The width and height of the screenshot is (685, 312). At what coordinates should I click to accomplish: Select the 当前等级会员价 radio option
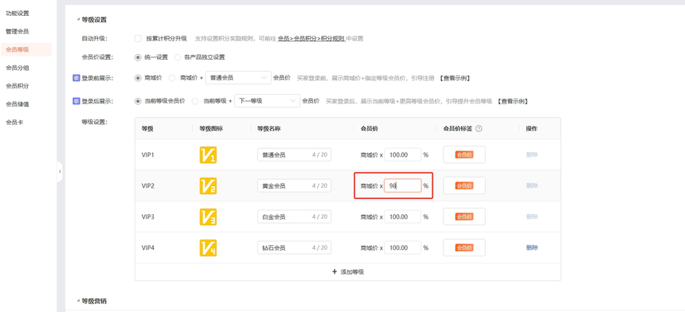[x=138, y=101]
